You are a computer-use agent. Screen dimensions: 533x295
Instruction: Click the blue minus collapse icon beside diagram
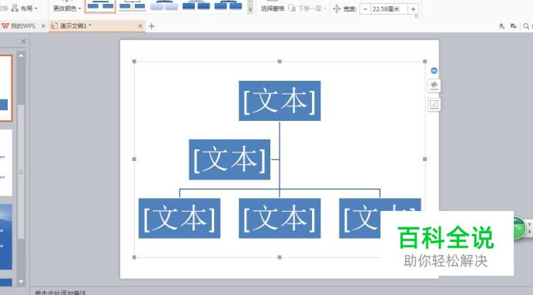[434, 70]
